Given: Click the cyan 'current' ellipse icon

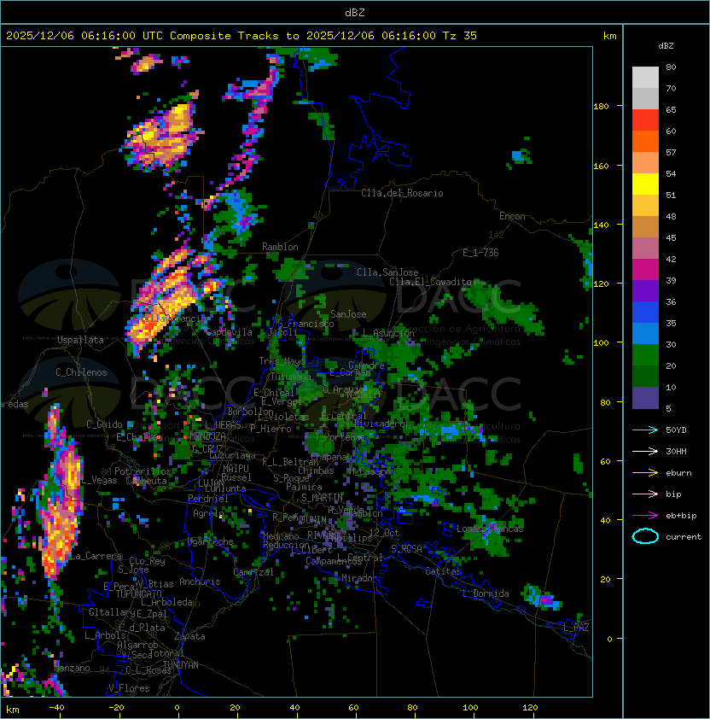Looking at the screenshot, I should tap(645, 536).
